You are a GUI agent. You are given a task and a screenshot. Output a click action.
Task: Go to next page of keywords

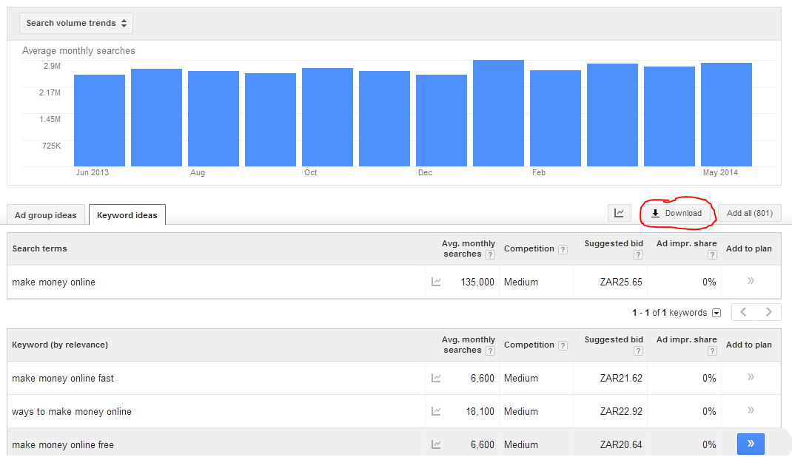[x=768, y=312]
